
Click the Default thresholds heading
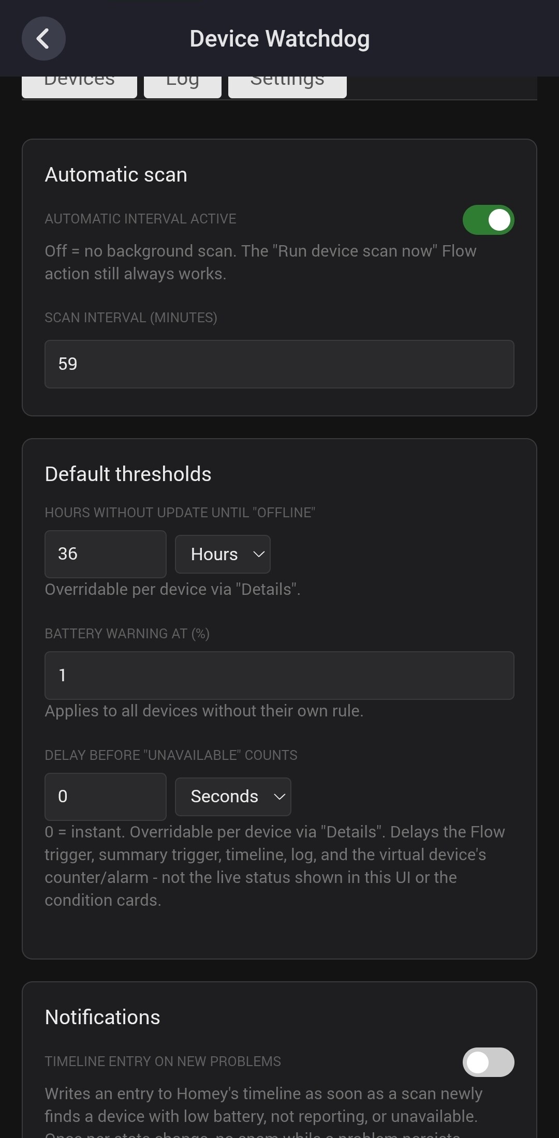pos(128,474)
